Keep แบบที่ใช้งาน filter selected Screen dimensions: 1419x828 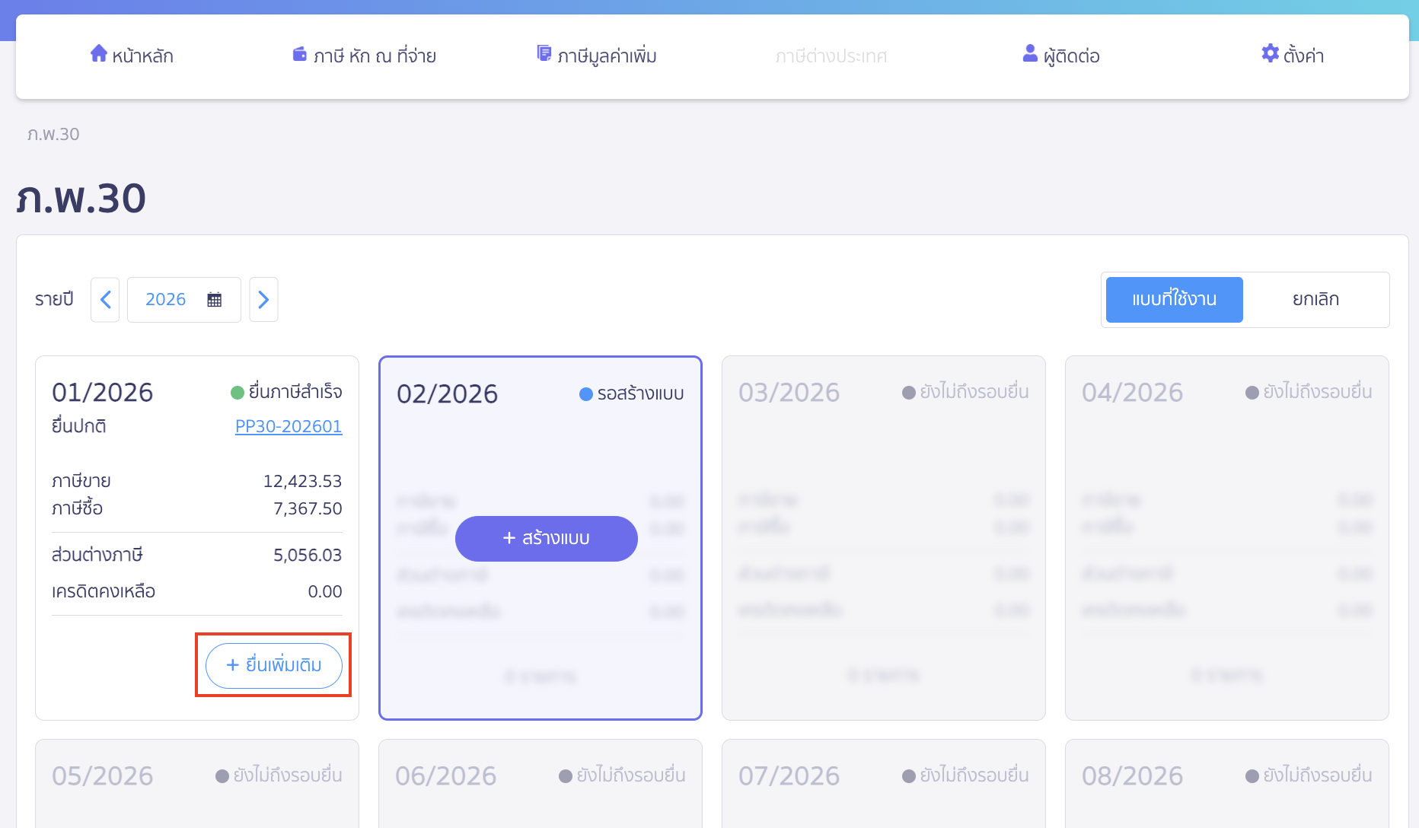click(x=1173, y=299)
